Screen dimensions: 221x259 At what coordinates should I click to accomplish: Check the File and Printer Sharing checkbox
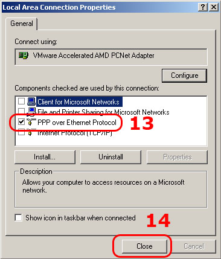coord(21,111)
